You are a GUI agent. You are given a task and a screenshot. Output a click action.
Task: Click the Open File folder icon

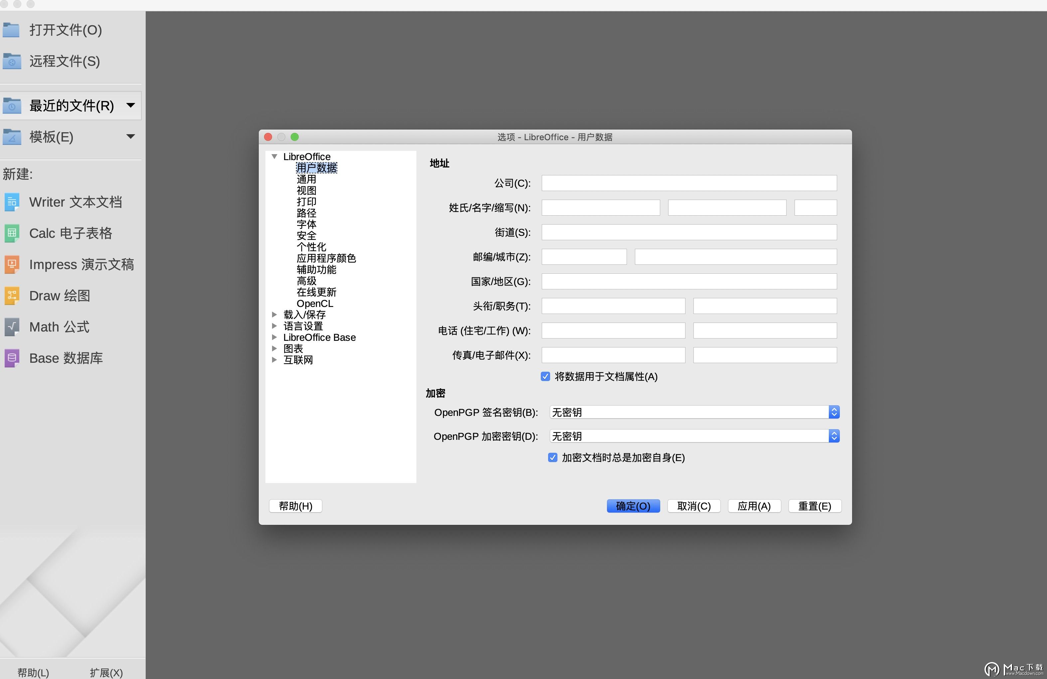[x=11, y=30]
